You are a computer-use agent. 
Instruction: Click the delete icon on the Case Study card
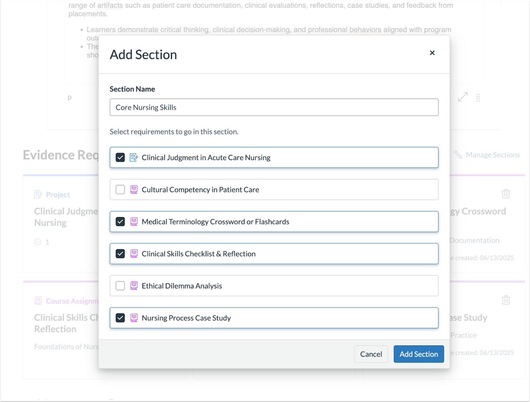(x=505, y=300)
